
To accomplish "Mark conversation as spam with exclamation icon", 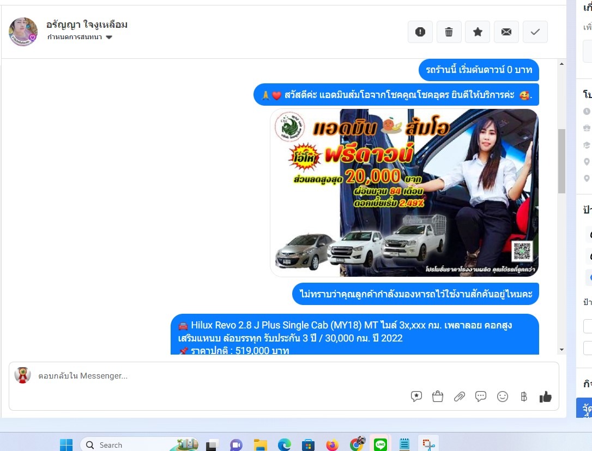I will click(x=420, y=32).
